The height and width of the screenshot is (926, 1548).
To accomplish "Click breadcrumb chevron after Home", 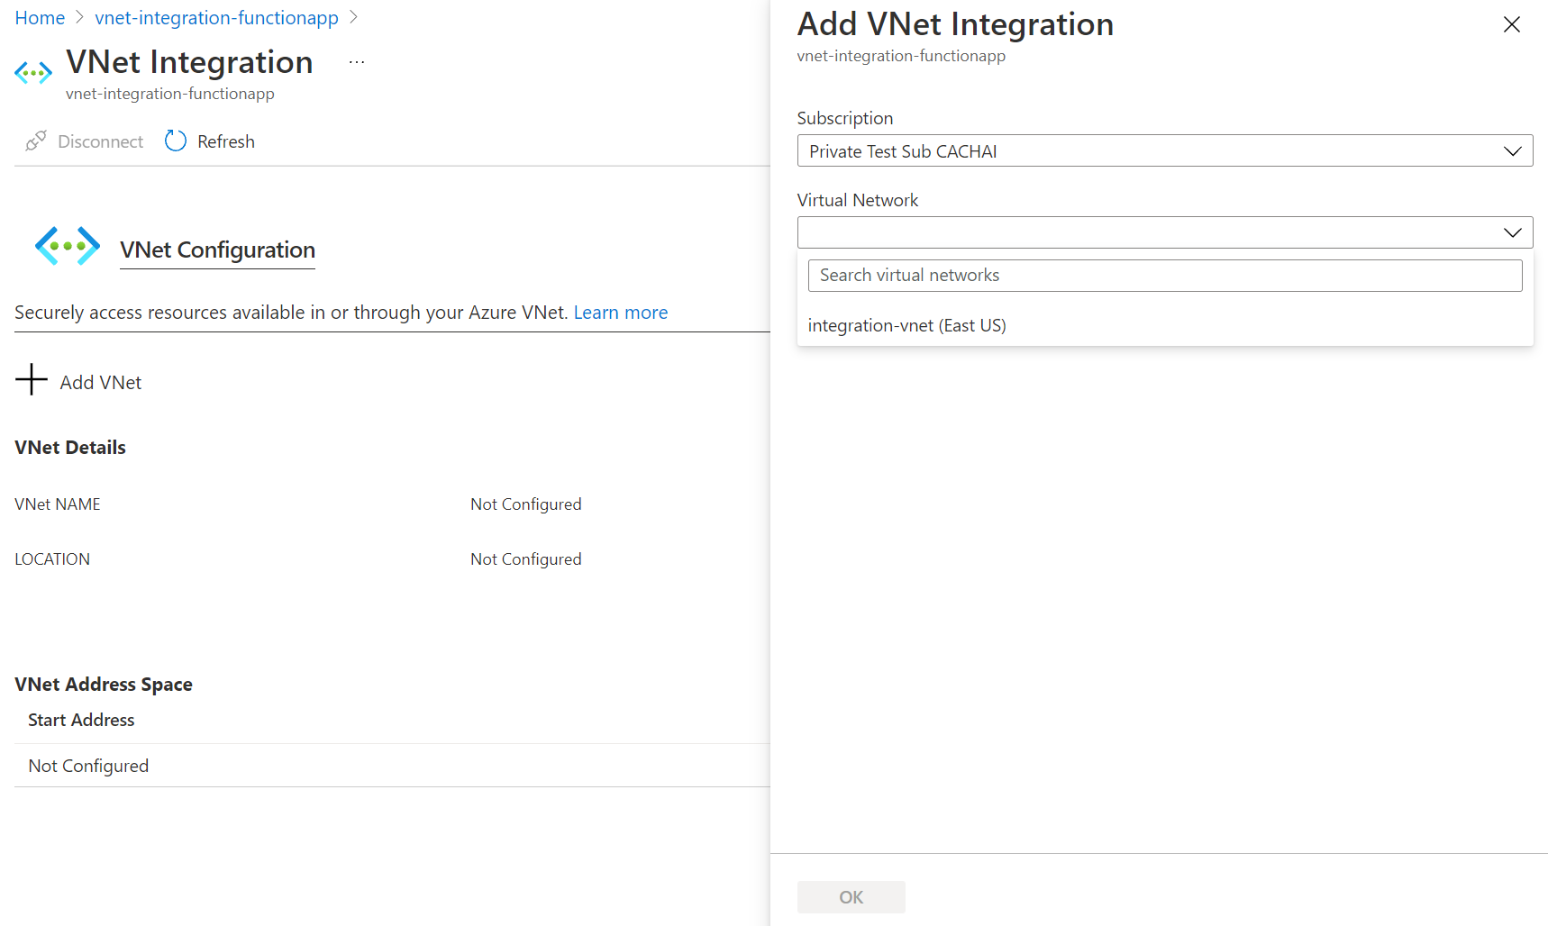I will click(x=79, y=18).
